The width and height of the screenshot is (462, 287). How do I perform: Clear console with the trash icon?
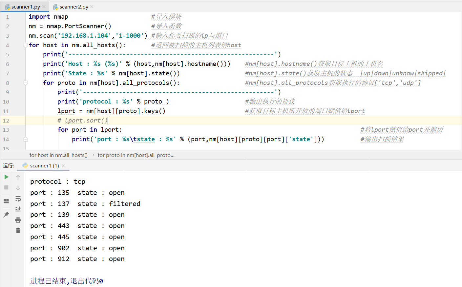coord(18,231)
